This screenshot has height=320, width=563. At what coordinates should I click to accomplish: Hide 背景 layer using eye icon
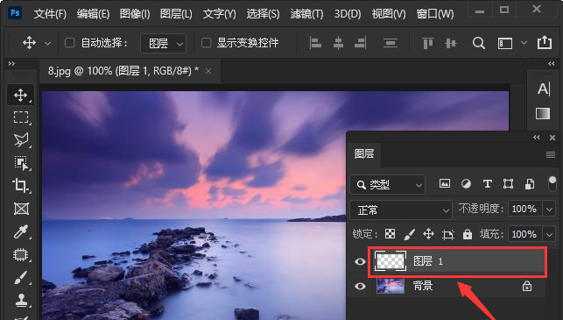coord(360,286)
